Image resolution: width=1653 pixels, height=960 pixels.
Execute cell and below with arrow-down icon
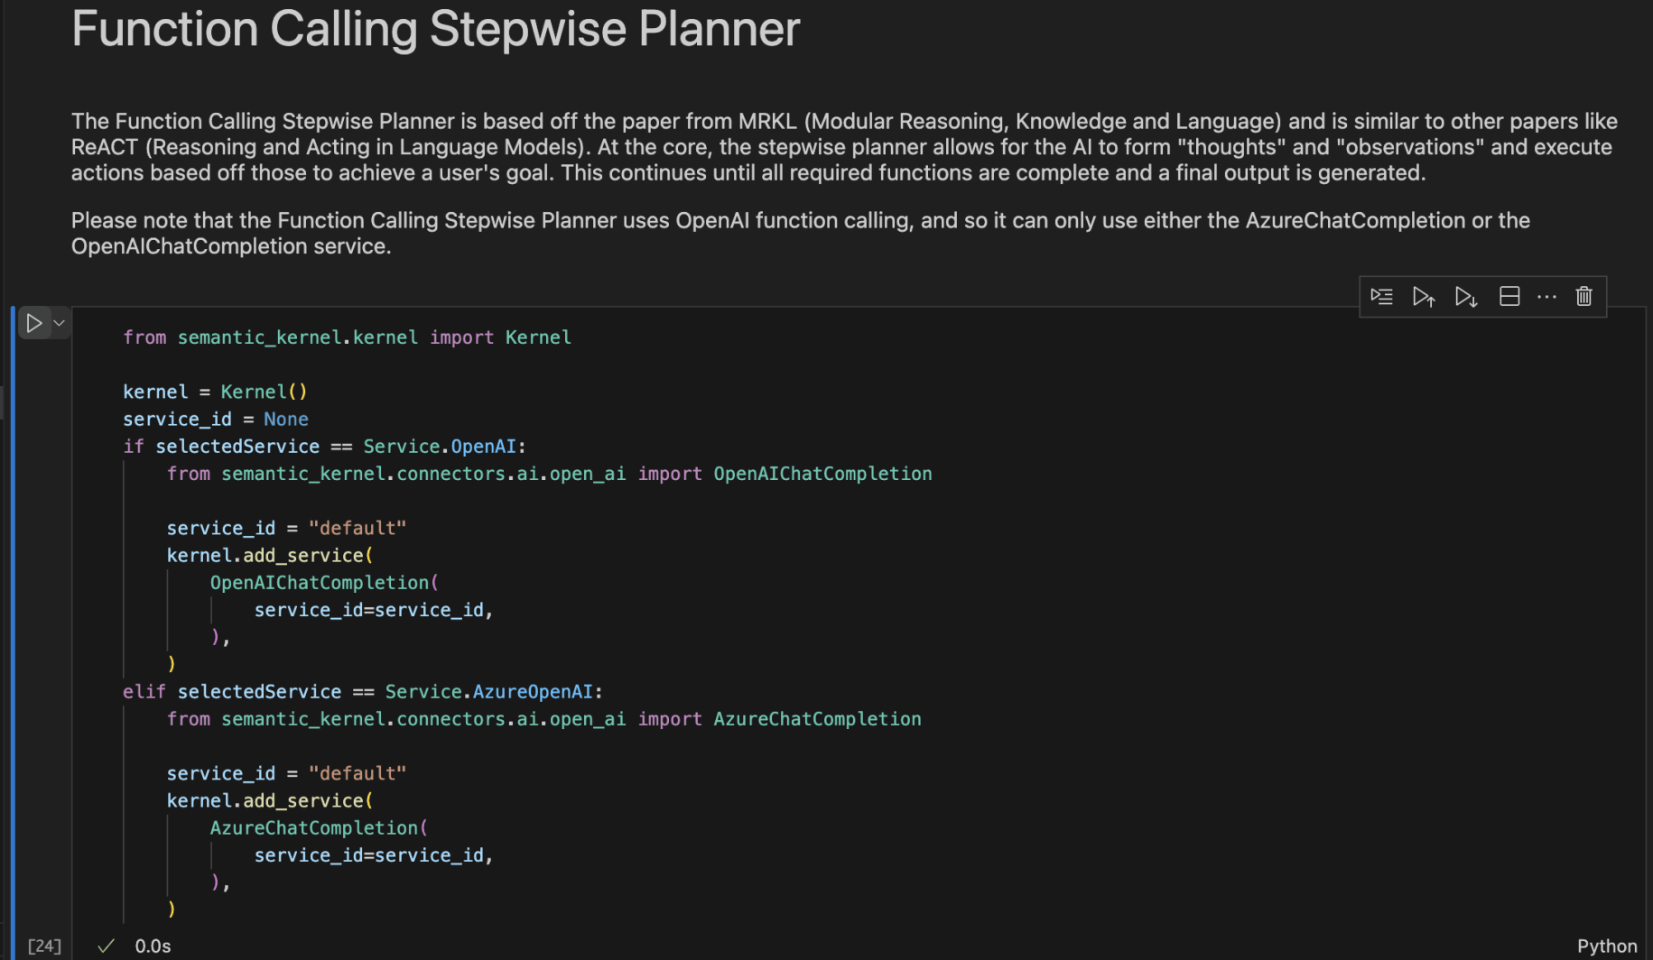(x=1466, y=297)
